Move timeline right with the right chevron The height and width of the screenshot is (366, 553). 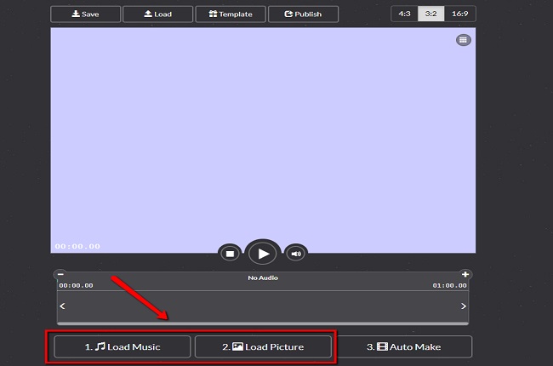pyautogui.click(x=464, y=306)
